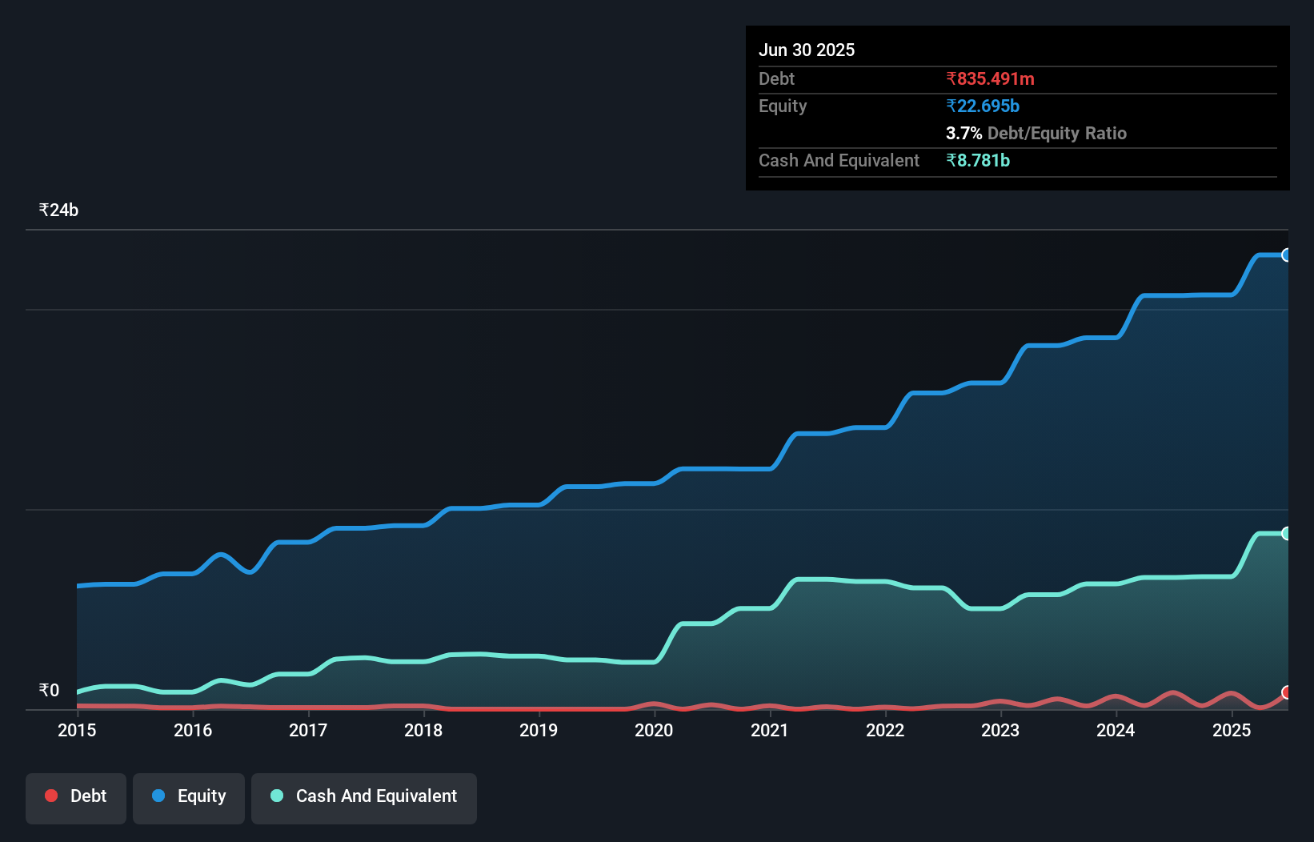The width and height of the screenshot is (1314, 842).
Task: Toggle the Equity series visibility
Action: pos(188,796)
